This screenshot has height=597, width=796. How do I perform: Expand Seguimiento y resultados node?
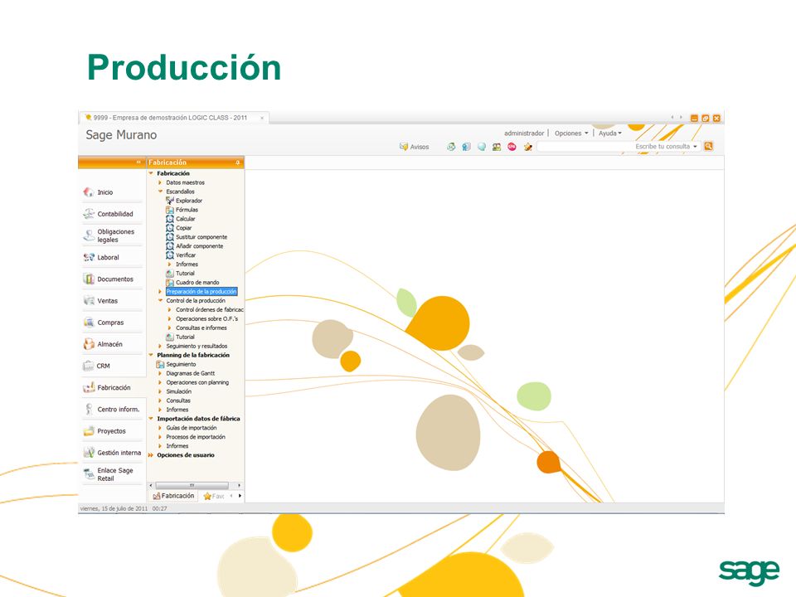(x=160, y=347)
